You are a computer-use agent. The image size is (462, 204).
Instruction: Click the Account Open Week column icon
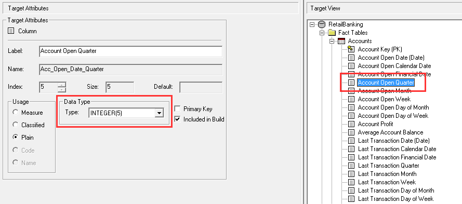pos(351,99)
